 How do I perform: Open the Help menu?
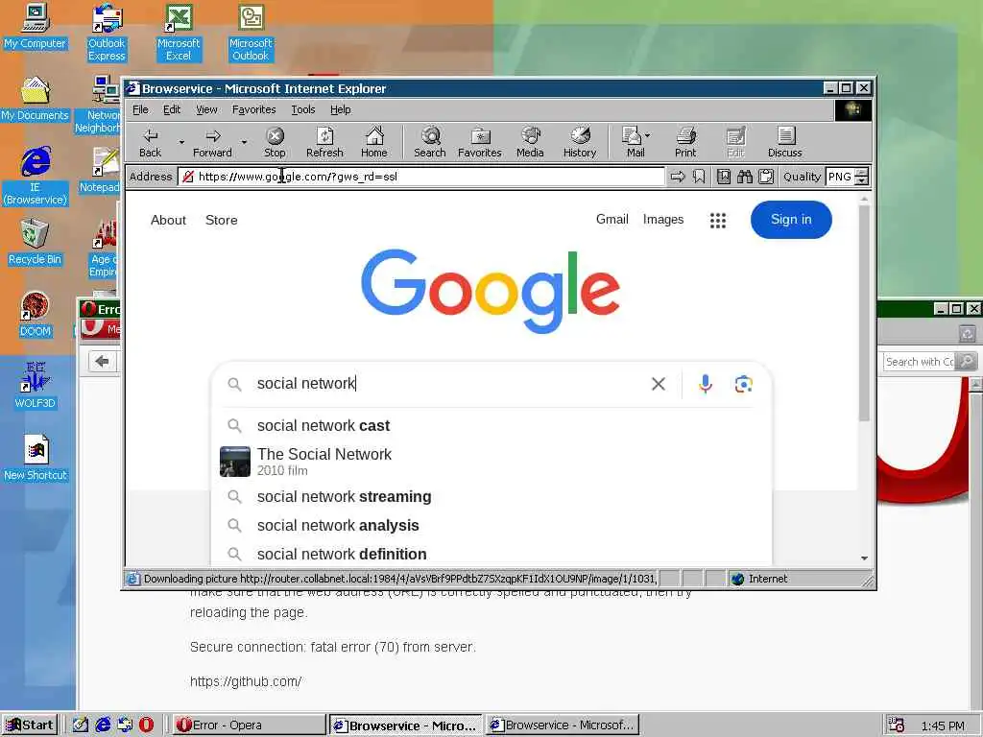coord(341,109)
